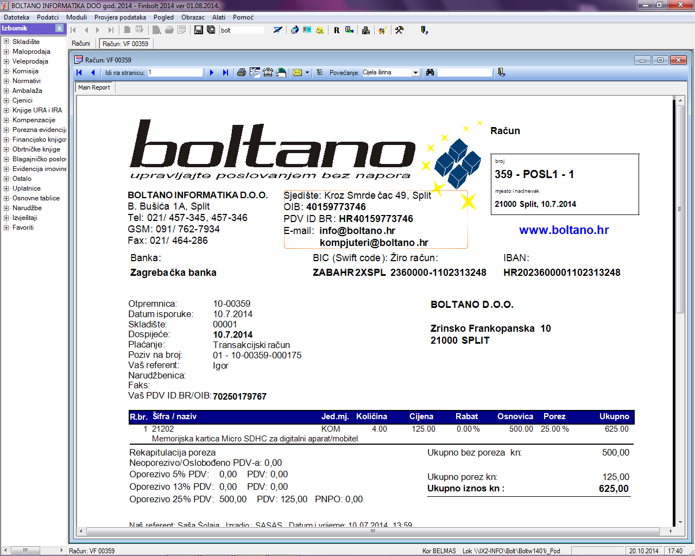This screenshot has height=556, width=695.
Task: Click the envelope icon to email the invoice
Action: [297, 72]
